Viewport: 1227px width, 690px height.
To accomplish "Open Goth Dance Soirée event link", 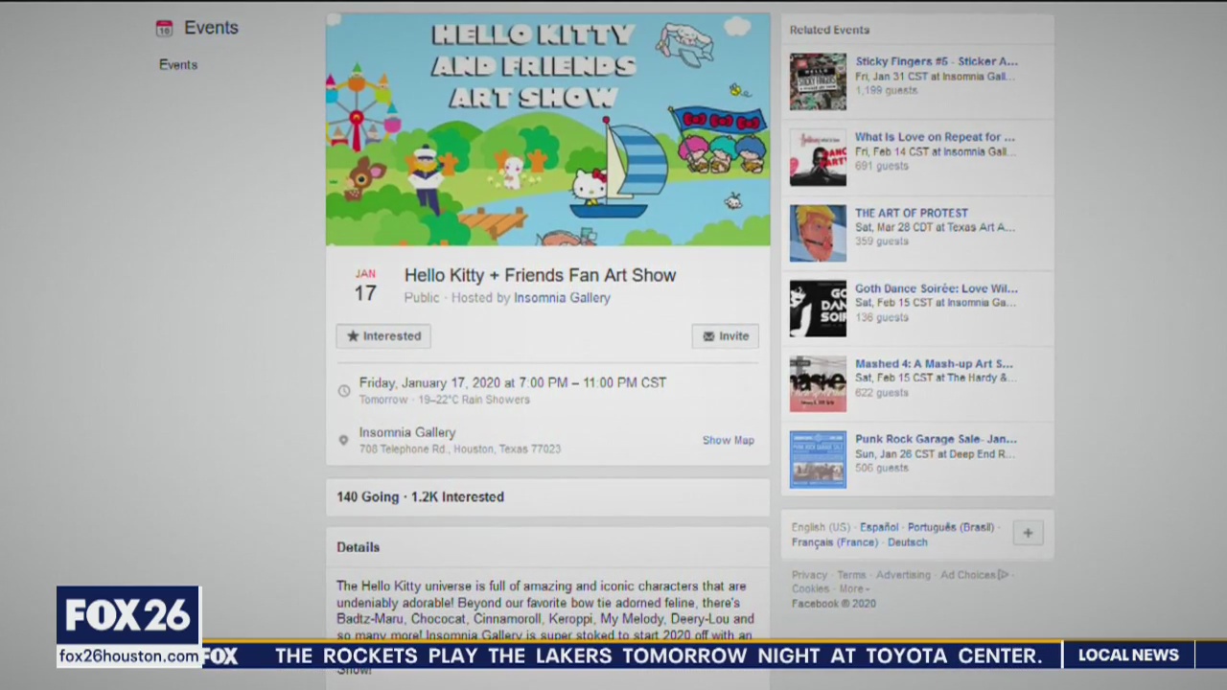I will pos(936,288).
